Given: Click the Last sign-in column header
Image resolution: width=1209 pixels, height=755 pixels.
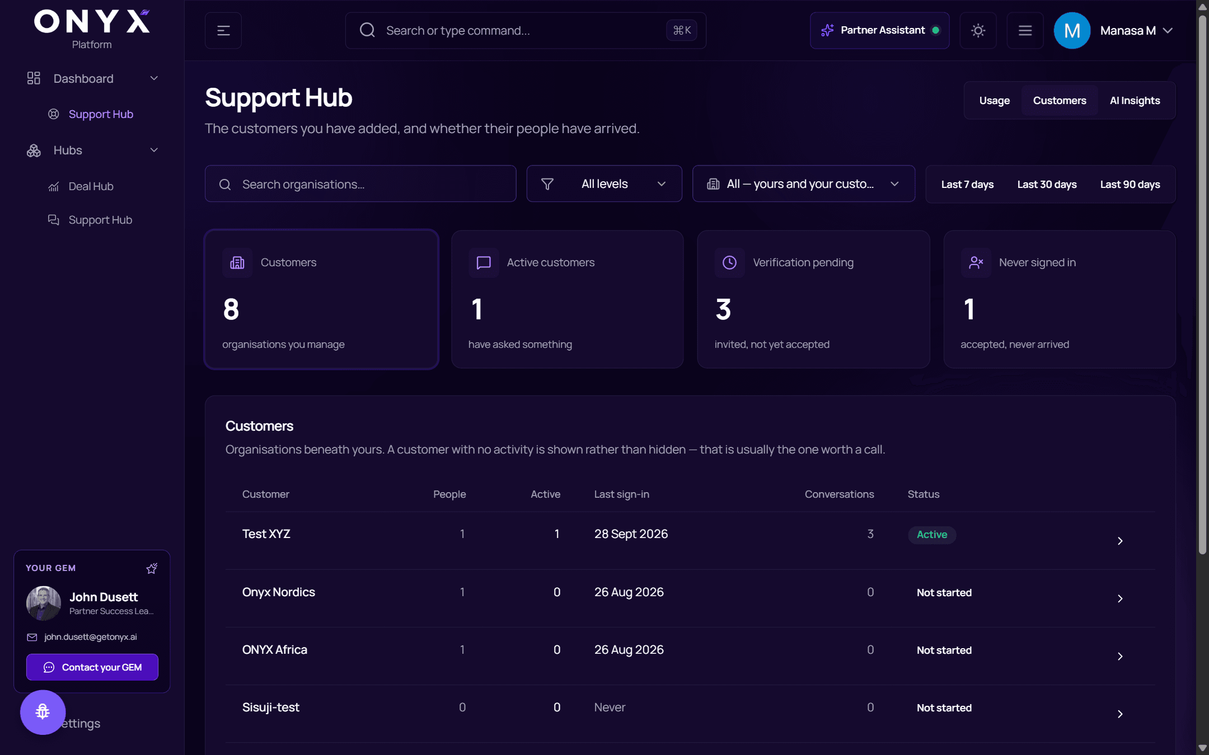Looking at the screenshot, I should click(622, 494).
